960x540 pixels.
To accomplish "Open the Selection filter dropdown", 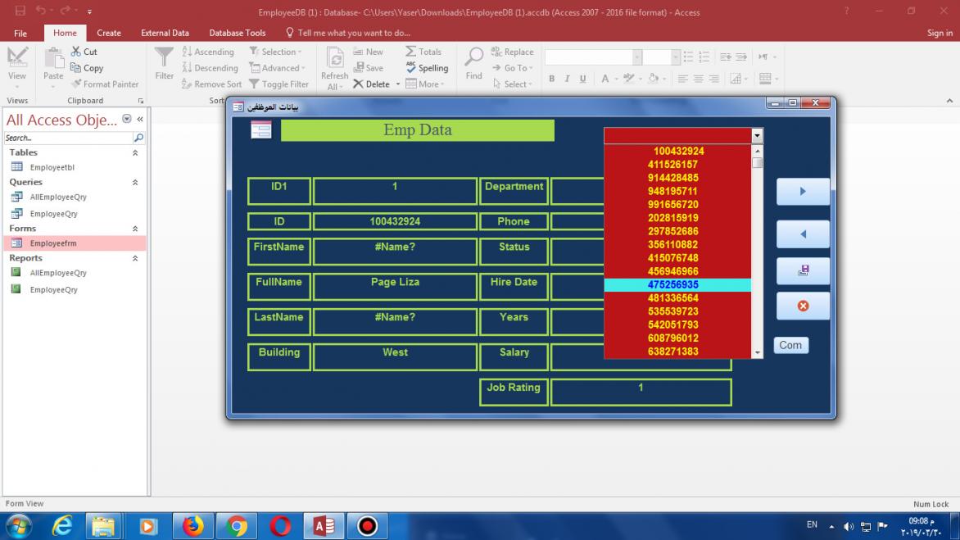I will coord(275,52).
